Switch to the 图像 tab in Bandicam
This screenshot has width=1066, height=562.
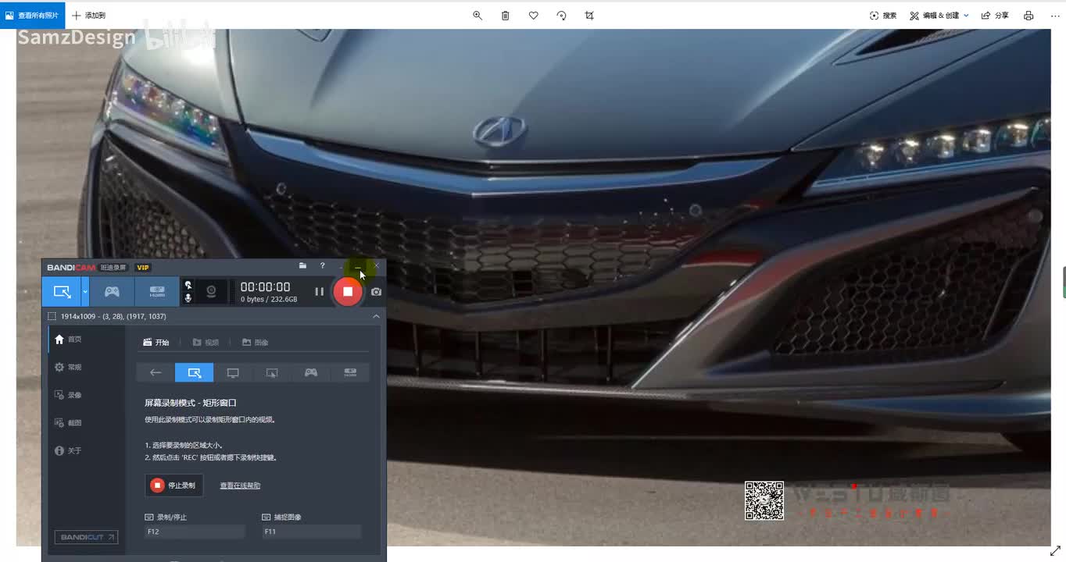(256, 342)
